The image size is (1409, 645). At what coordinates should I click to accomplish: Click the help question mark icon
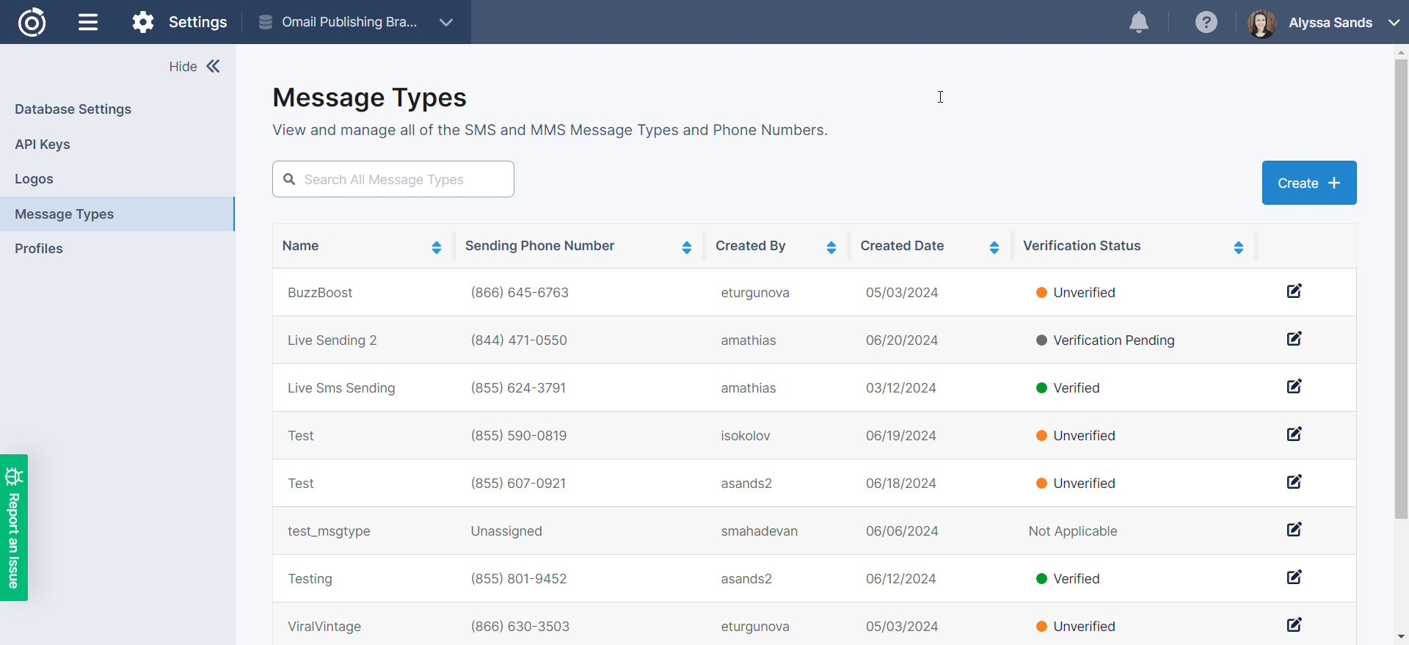coord(1206,22)
